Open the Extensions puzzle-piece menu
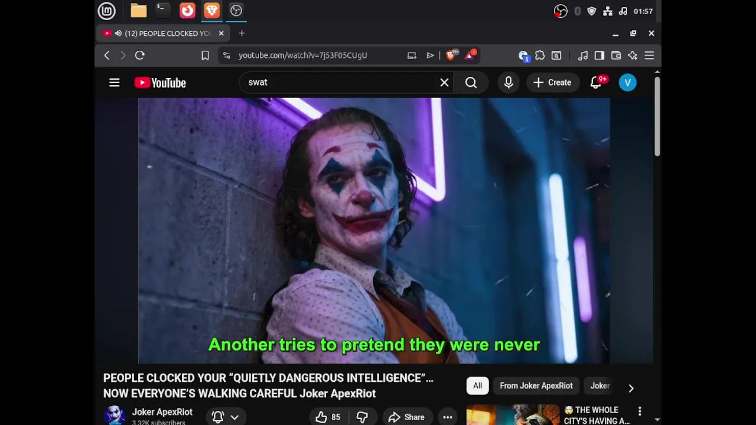This screenshot has width=756, height=425. pyautogui.click(x=540, y=55)
